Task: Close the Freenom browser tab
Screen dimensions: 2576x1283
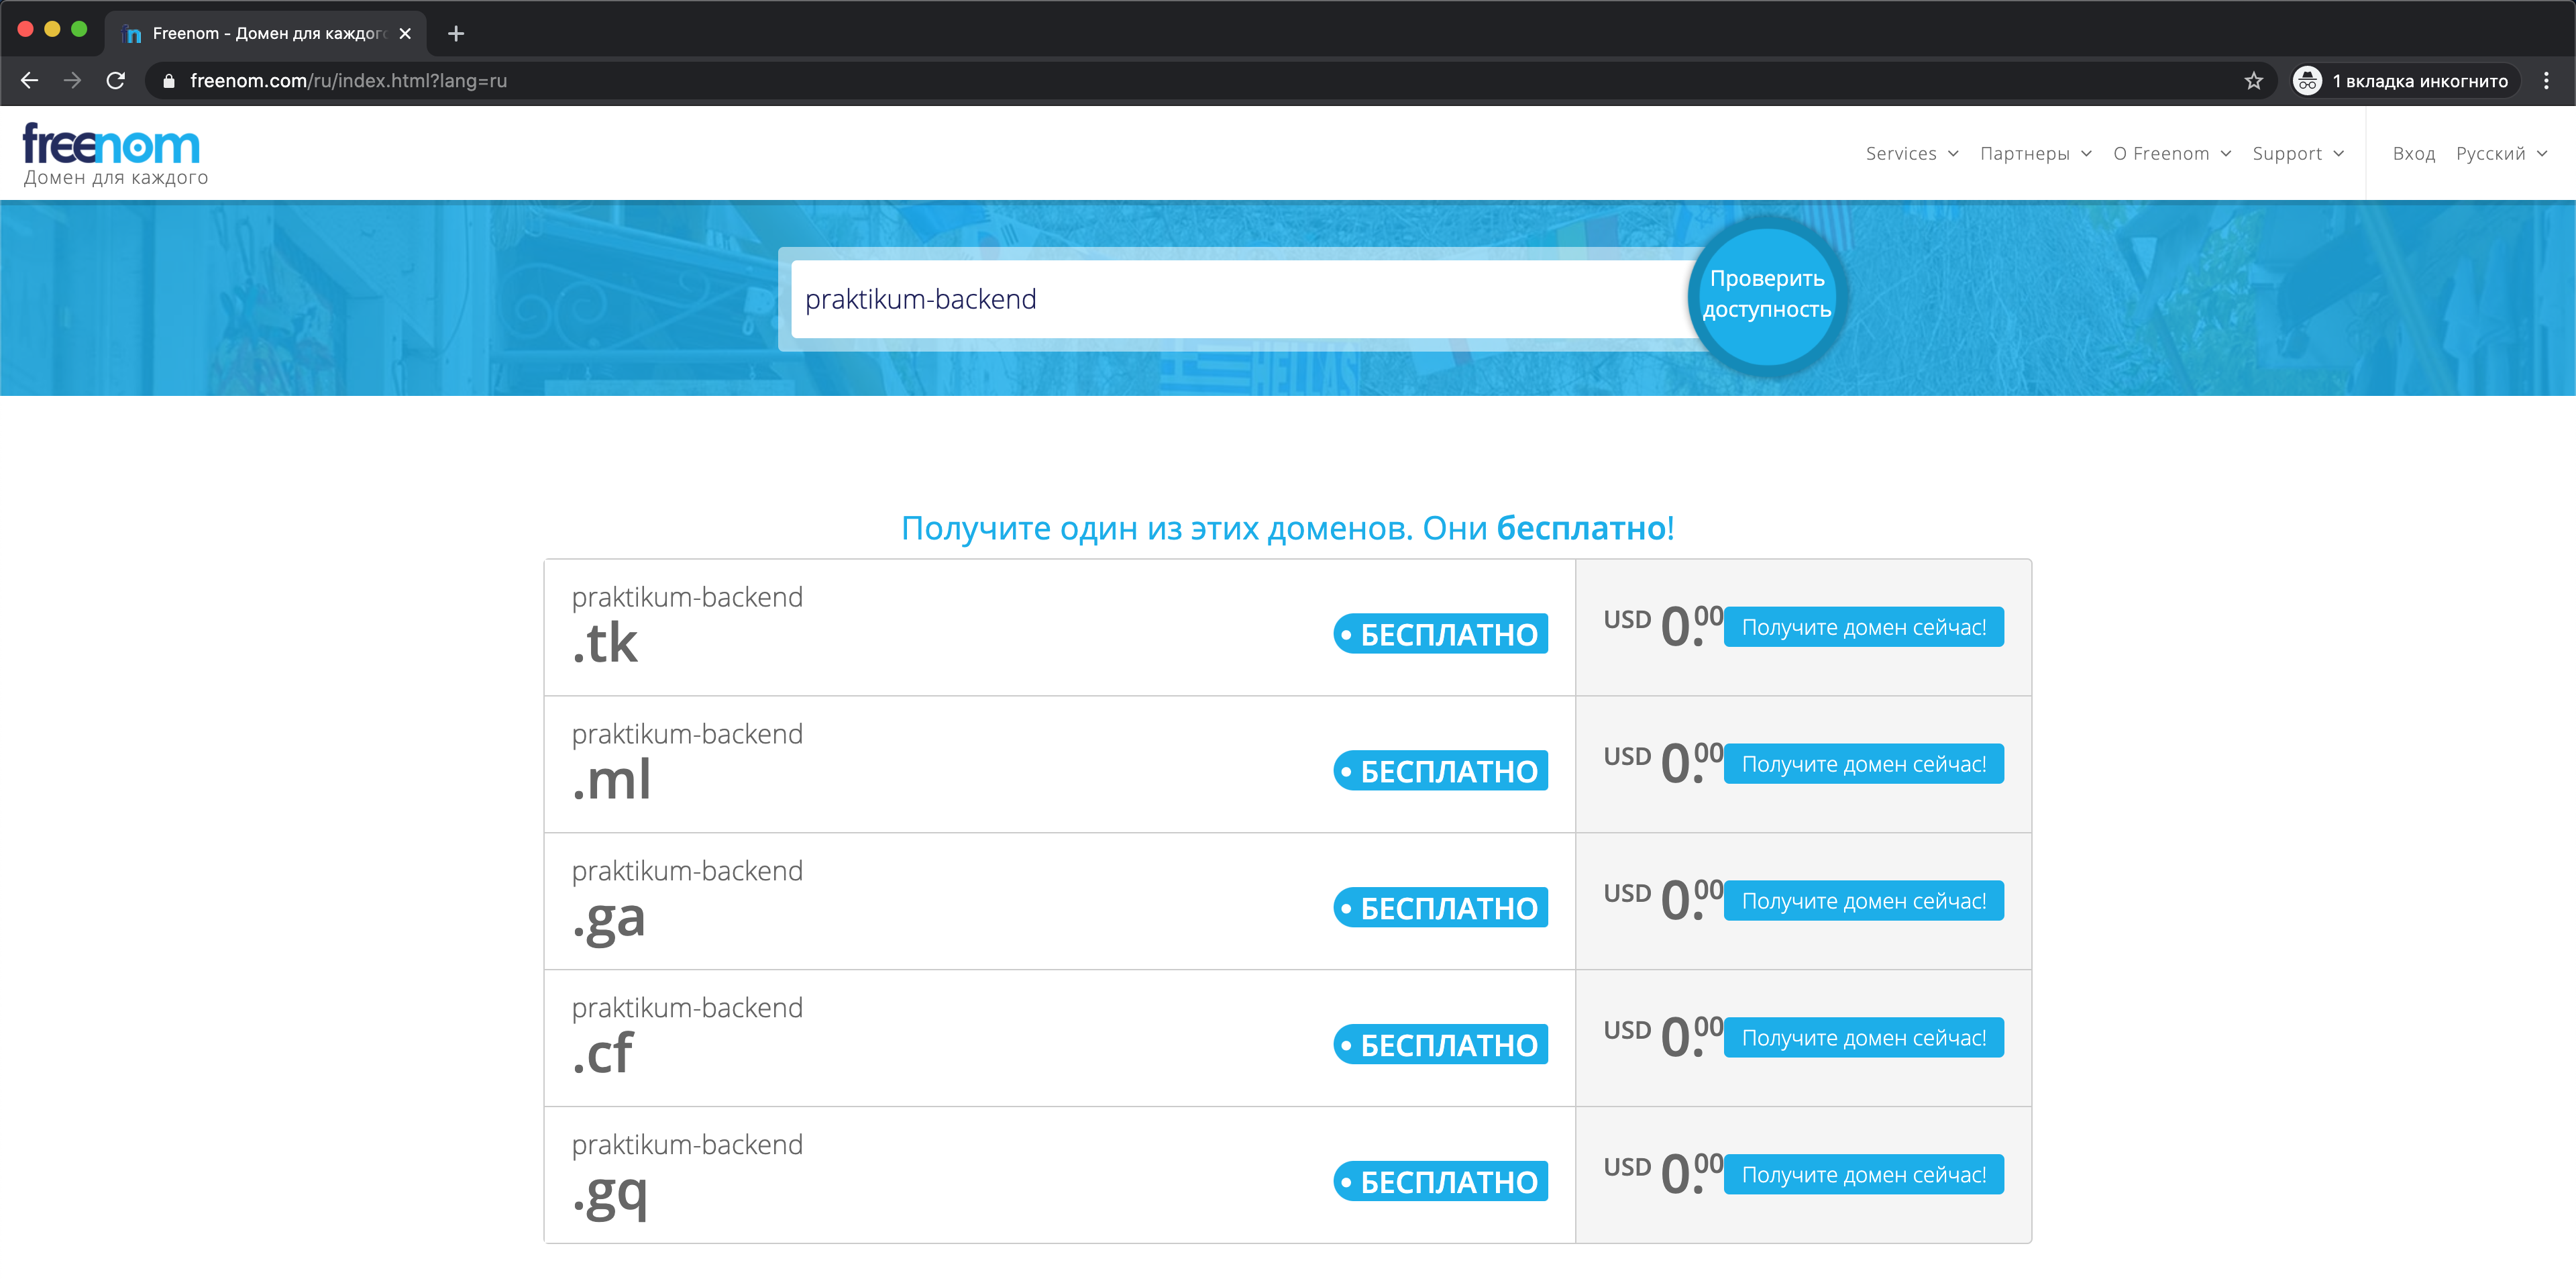Action: coord(405,34)
